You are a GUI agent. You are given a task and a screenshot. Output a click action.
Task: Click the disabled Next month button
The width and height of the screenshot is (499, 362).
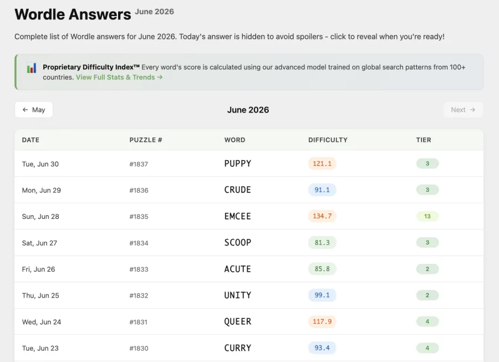463,110
